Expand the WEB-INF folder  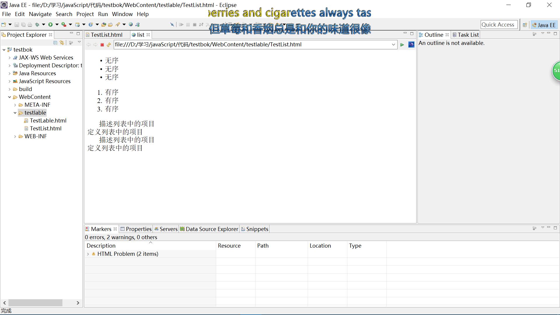tap(15, 136)
